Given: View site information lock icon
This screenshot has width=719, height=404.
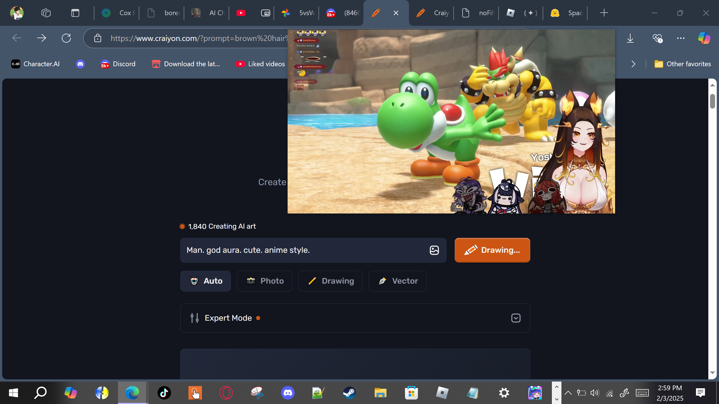Looking at the screenshot, I should coord(98,38).
